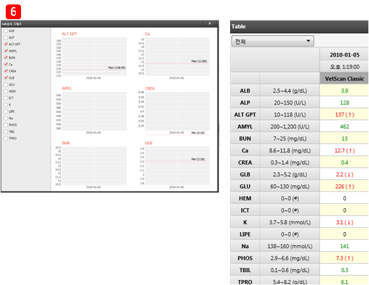Viewport: 369px width, 285px height.
Task: Click the AMYL value 462
Action: tap(344, 127)
